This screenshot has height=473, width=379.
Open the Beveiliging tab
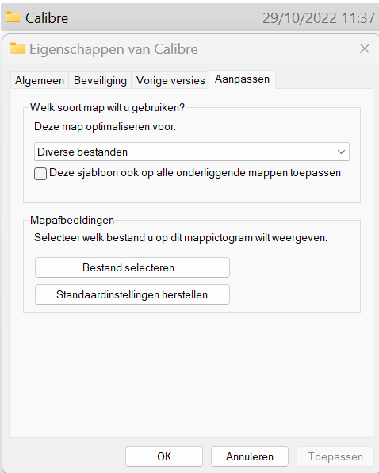(x=100, y=80)
